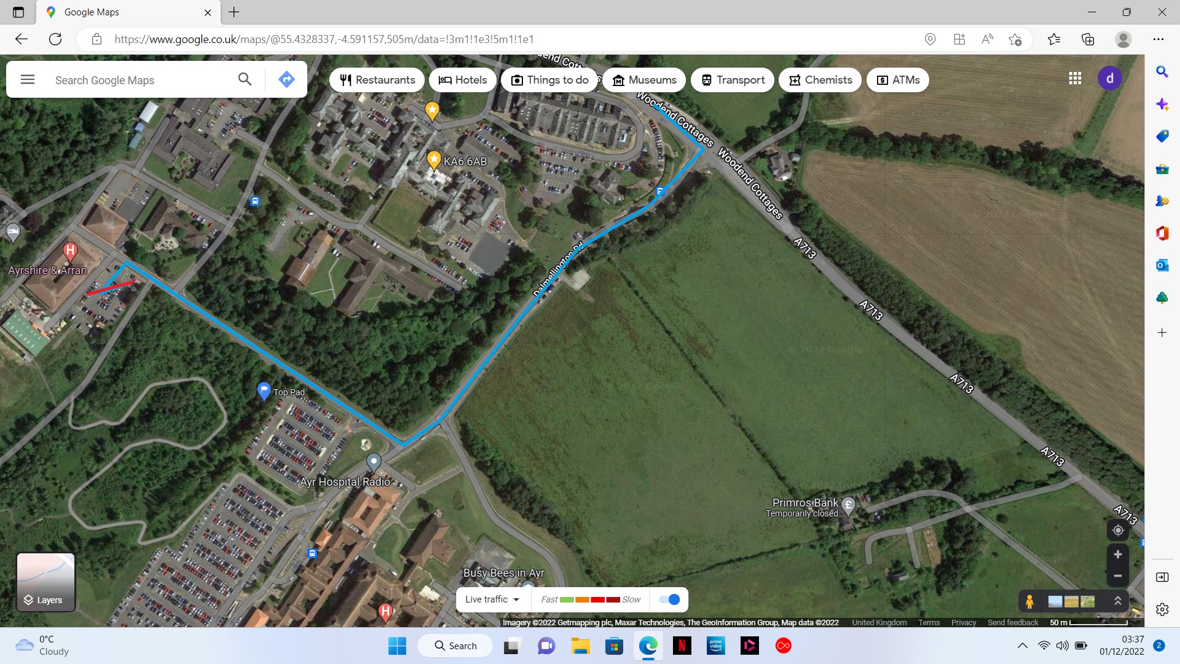The width and height of the screenshot is (1180, 664).
Task: Turn off the live traffic toggle switch
Action: coord(669,599)
